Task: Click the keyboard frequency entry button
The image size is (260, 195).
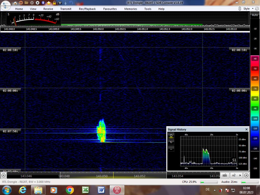Action: click(x=225, y=175)
